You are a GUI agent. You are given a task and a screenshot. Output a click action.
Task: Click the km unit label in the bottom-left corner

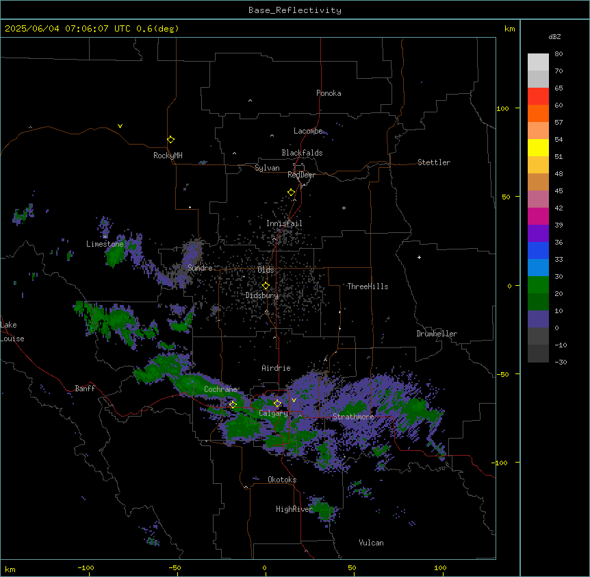(x=10, y=569)
